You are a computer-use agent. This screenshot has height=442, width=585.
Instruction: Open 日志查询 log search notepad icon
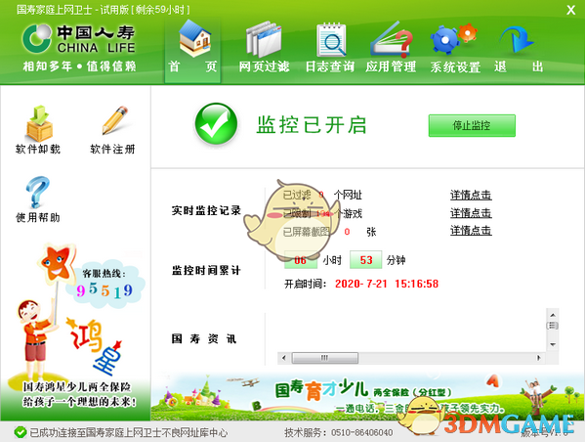(x=331, y=39)
